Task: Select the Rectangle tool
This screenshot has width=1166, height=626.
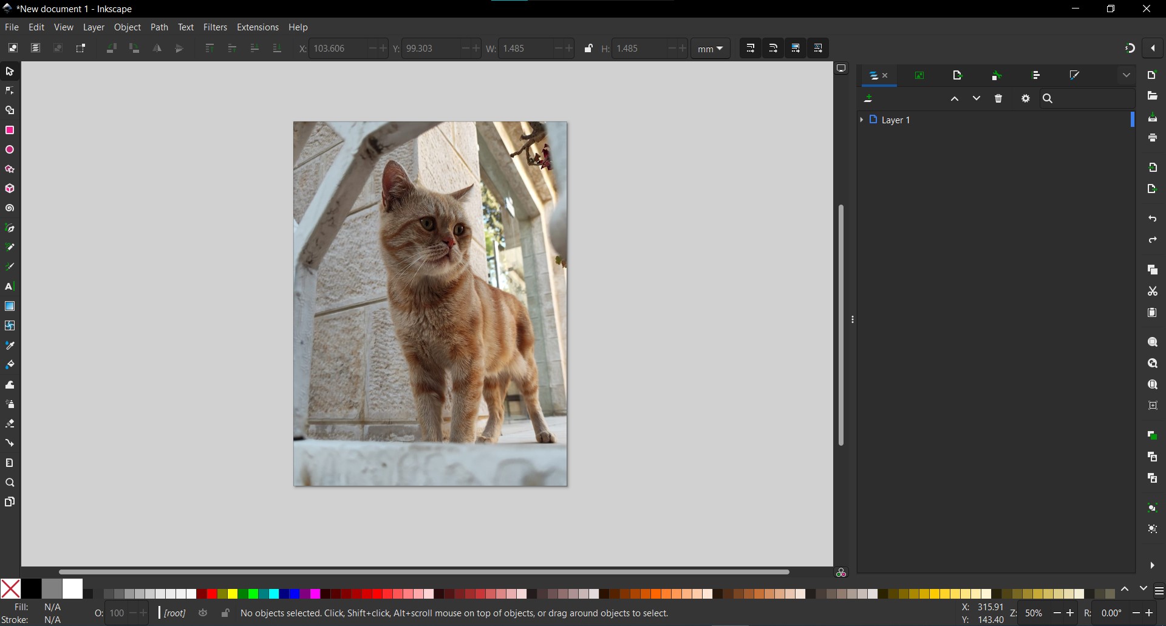Action: point(10,131)
